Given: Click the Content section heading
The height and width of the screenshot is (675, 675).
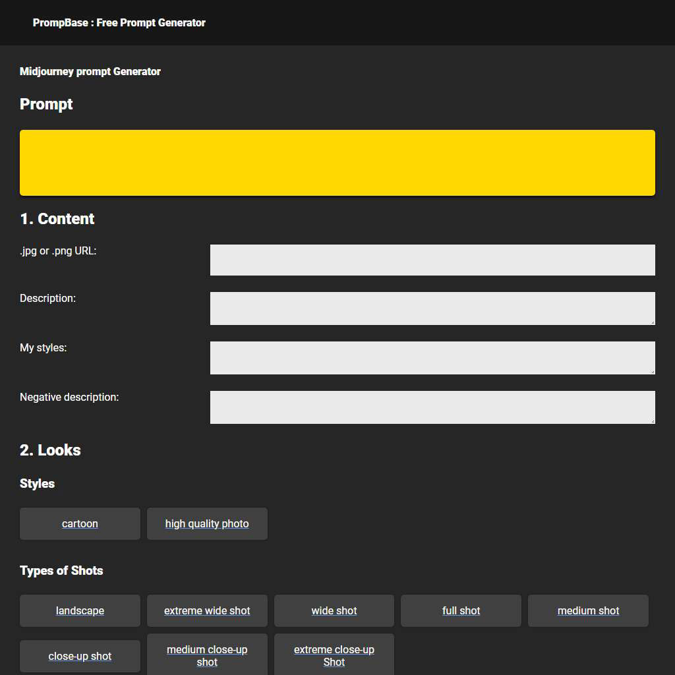Looking at the screenshot, I should [x=57, y=218].
